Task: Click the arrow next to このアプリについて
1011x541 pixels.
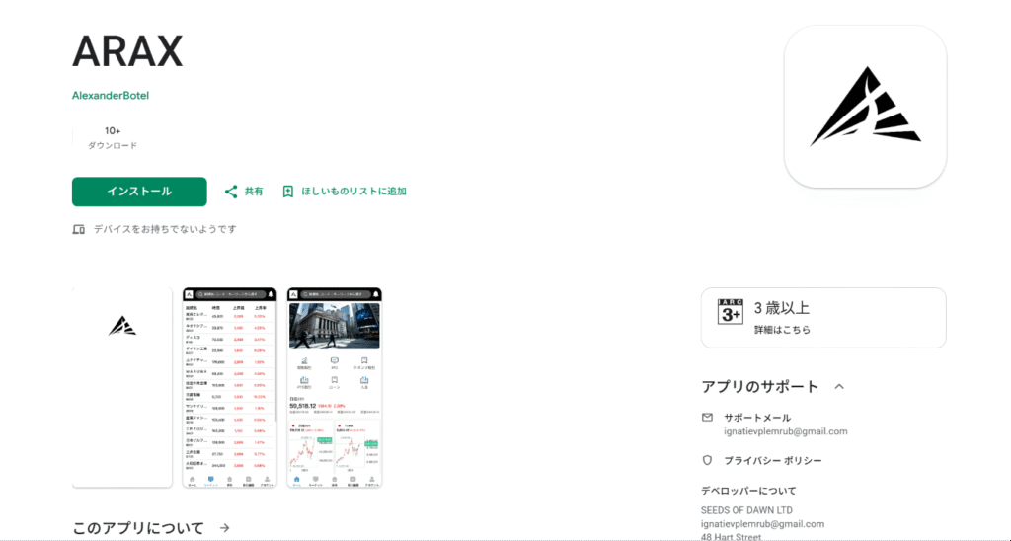Action: click(x=224, y=528)
